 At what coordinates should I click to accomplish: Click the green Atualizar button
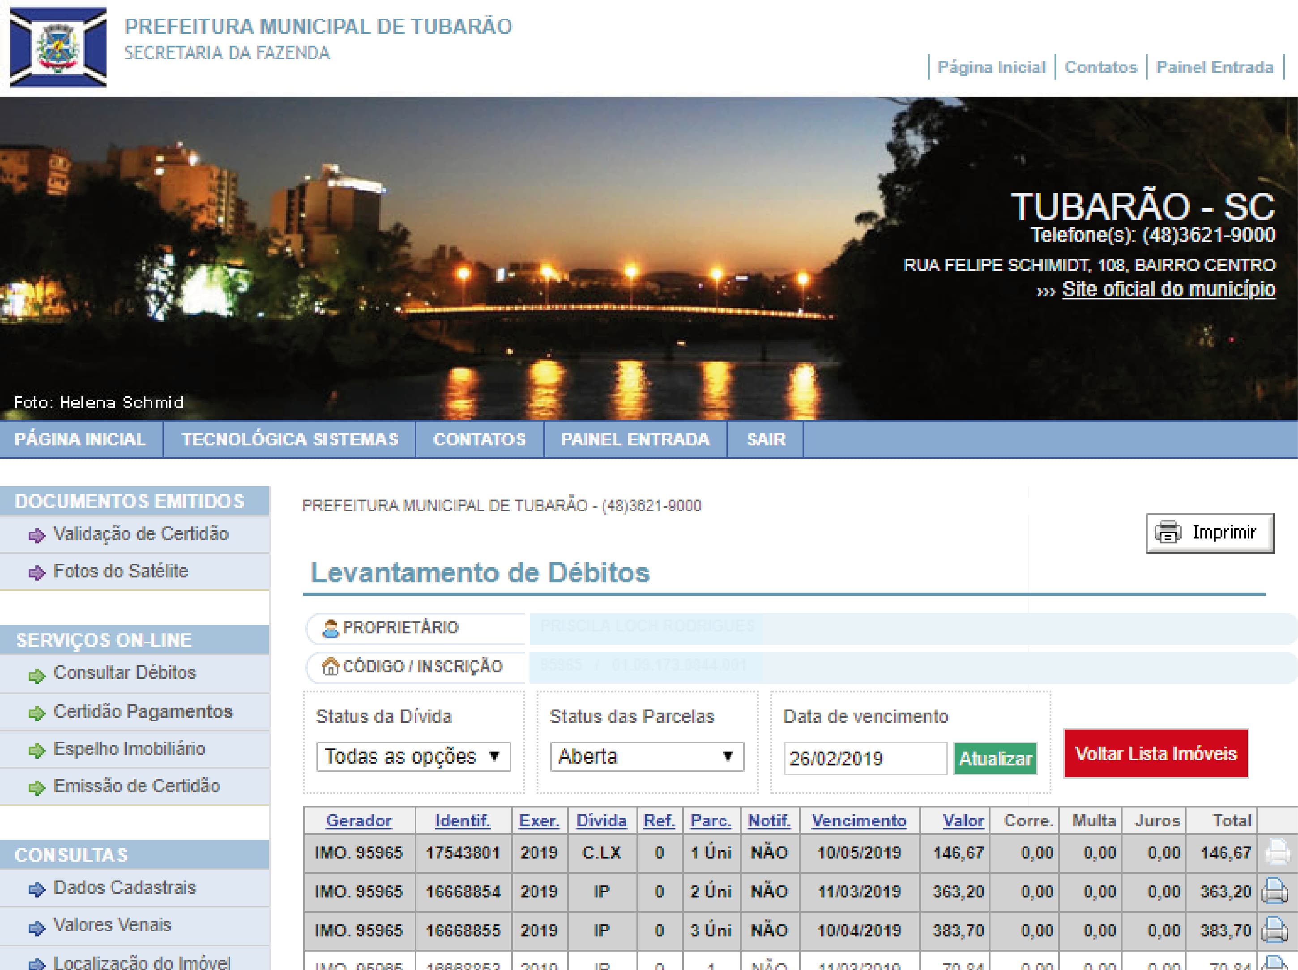click(x=995, y=759)
